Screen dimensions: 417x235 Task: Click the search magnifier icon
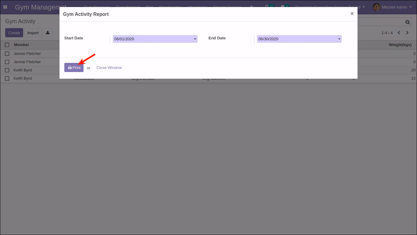coord(408,22)
